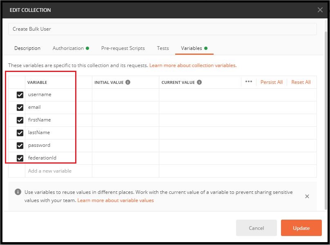Click the email variable name
The height and width of the screenshot is (245, 330).
[x=34, y=107]
